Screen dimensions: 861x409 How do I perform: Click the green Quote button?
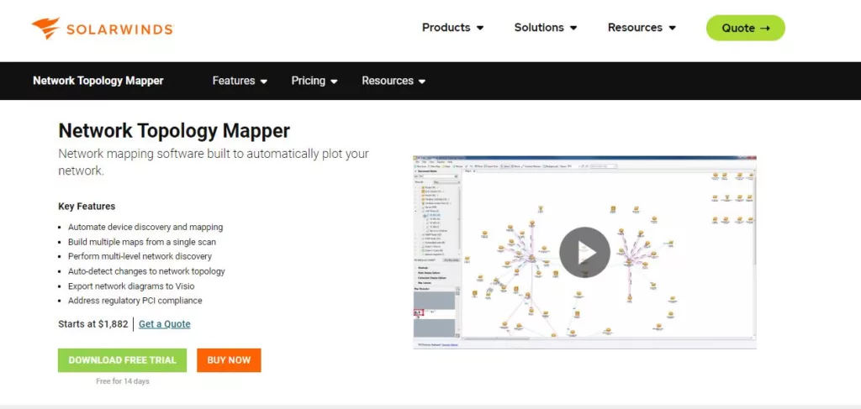click(745, 28)
